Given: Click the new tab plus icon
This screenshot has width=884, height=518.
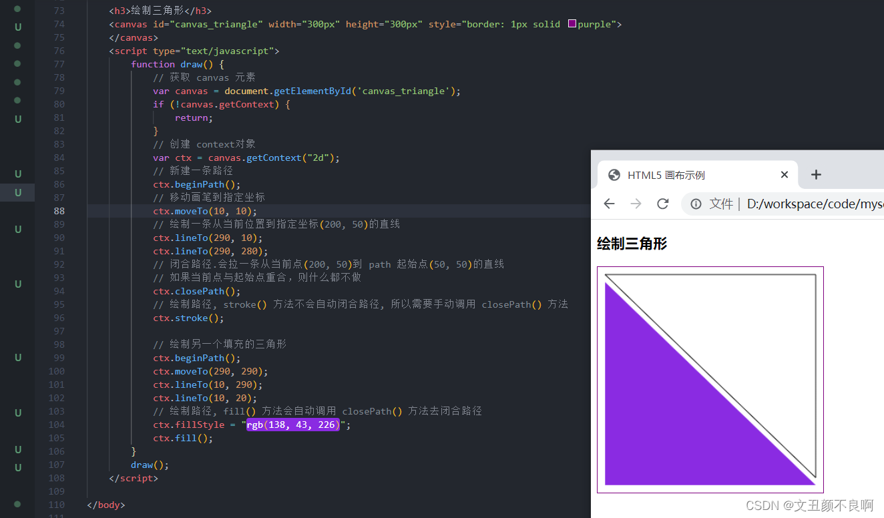Looking at the screenshot, I should 816,174.
